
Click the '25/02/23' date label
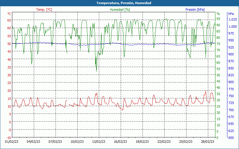click(186, 142)
